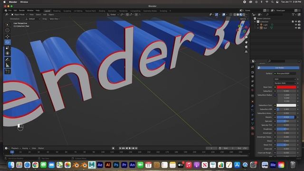Screen dimensions: 304x171
Task: Open the Random Walk subsurface method dropdown
Action: tap(285, 83)
